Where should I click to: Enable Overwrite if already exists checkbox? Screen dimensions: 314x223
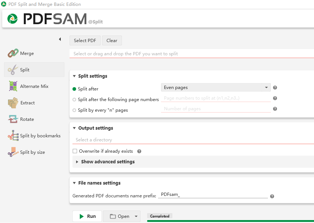coord(75,151)
